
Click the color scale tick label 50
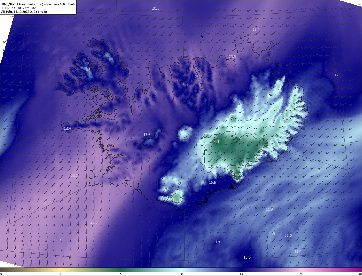pos(360,274)
